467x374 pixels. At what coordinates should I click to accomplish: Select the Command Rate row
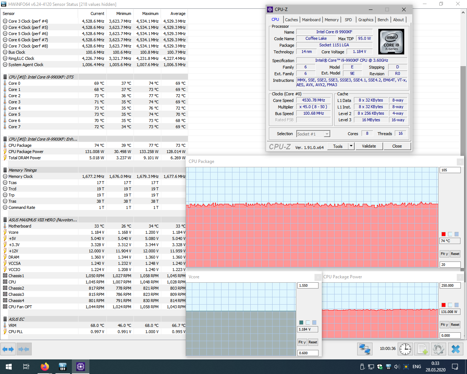94,207
